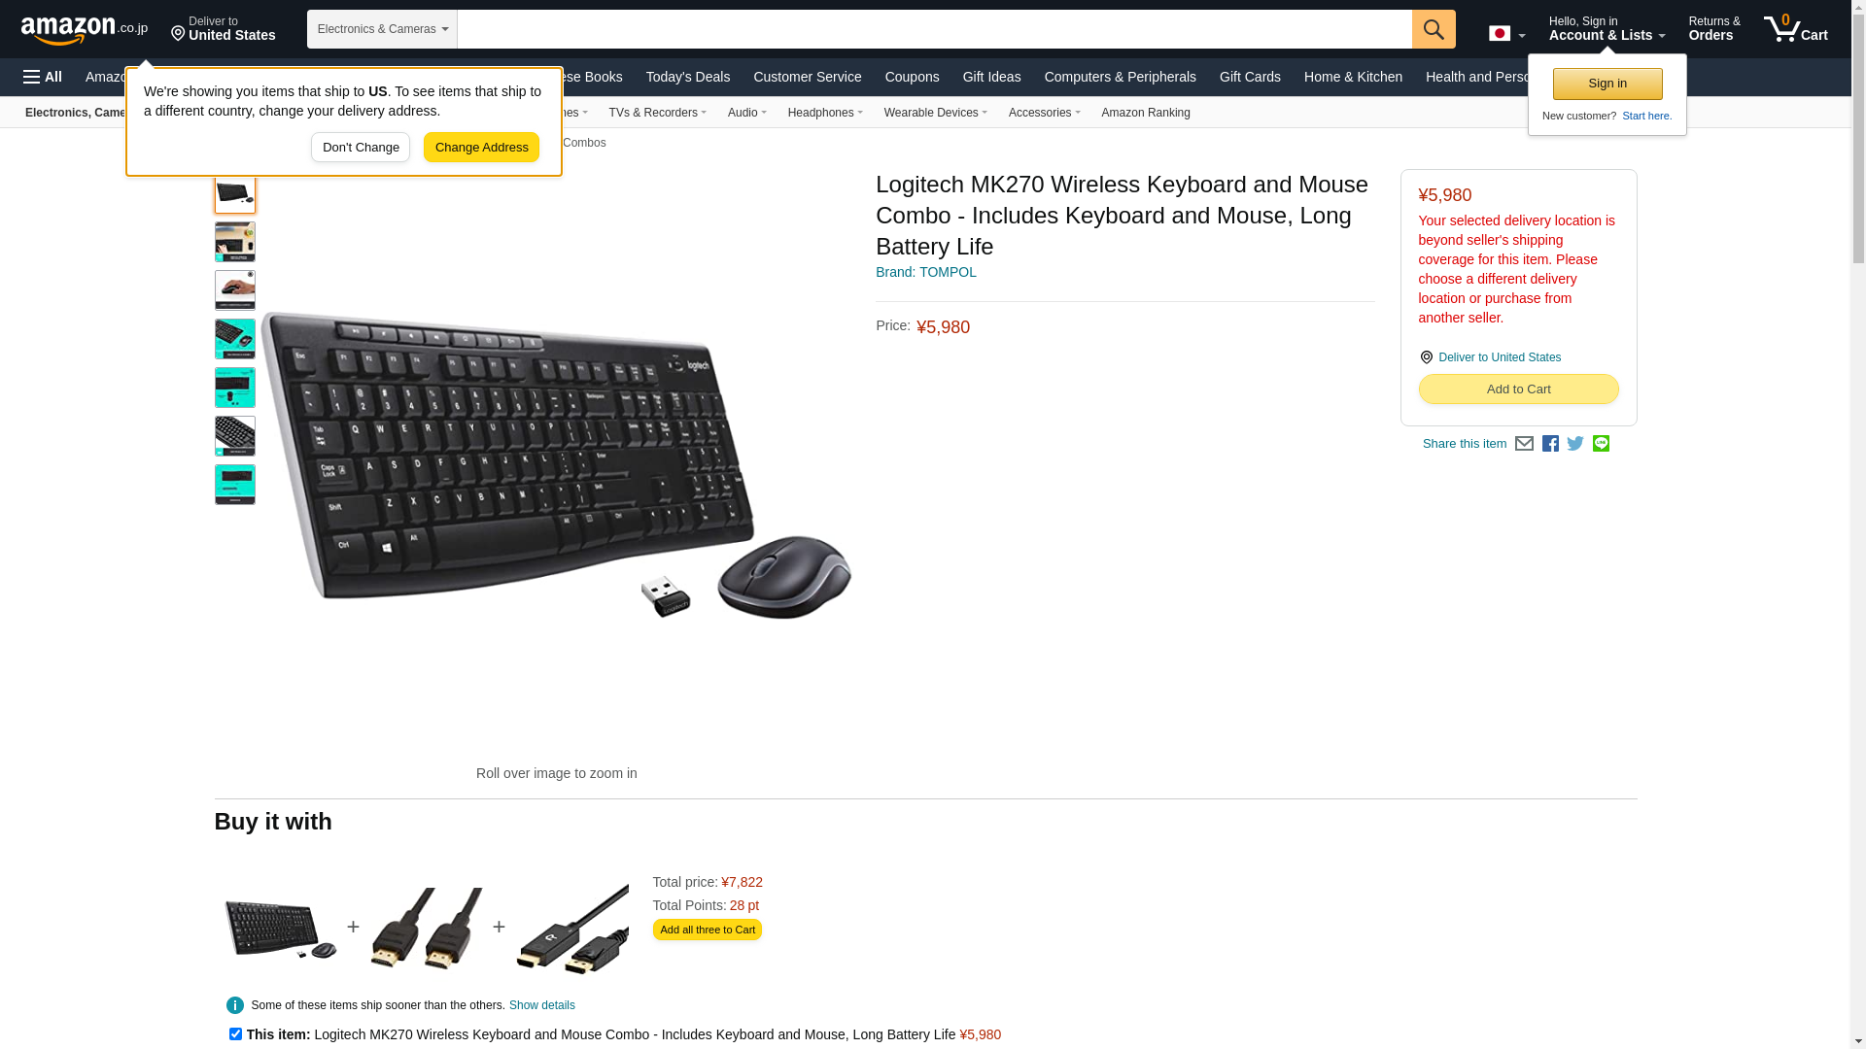The image size is (1866, 1049).
Task: Open the Brand: TOMPOL link
Action: [926, 272]
